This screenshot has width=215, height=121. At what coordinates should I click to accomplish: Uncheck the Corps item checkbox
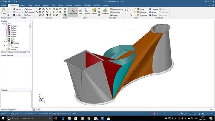pyautogui.click(x=7, y=39)
